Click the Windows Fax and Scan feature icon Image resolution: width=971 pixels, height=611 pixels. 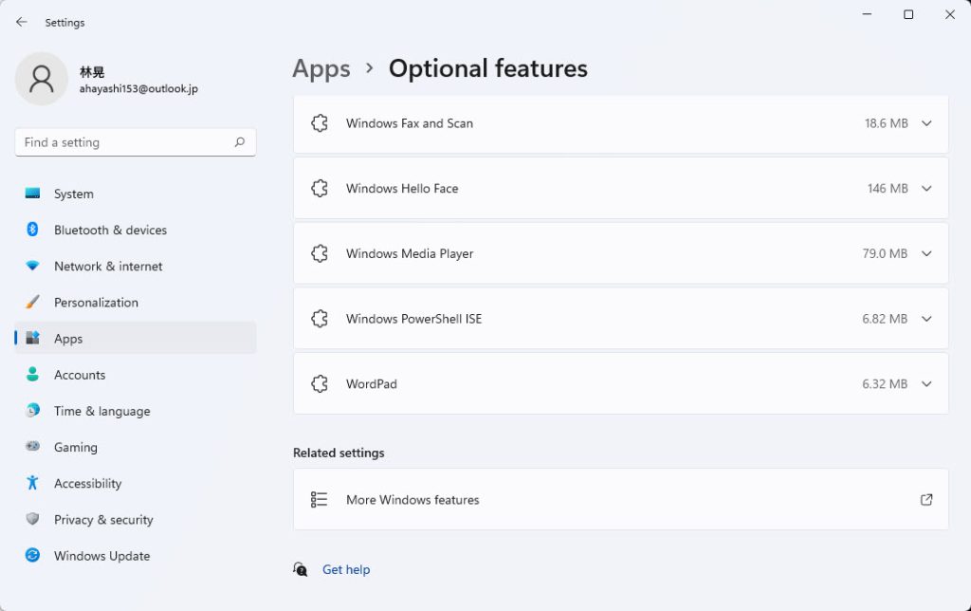[320, 123]
